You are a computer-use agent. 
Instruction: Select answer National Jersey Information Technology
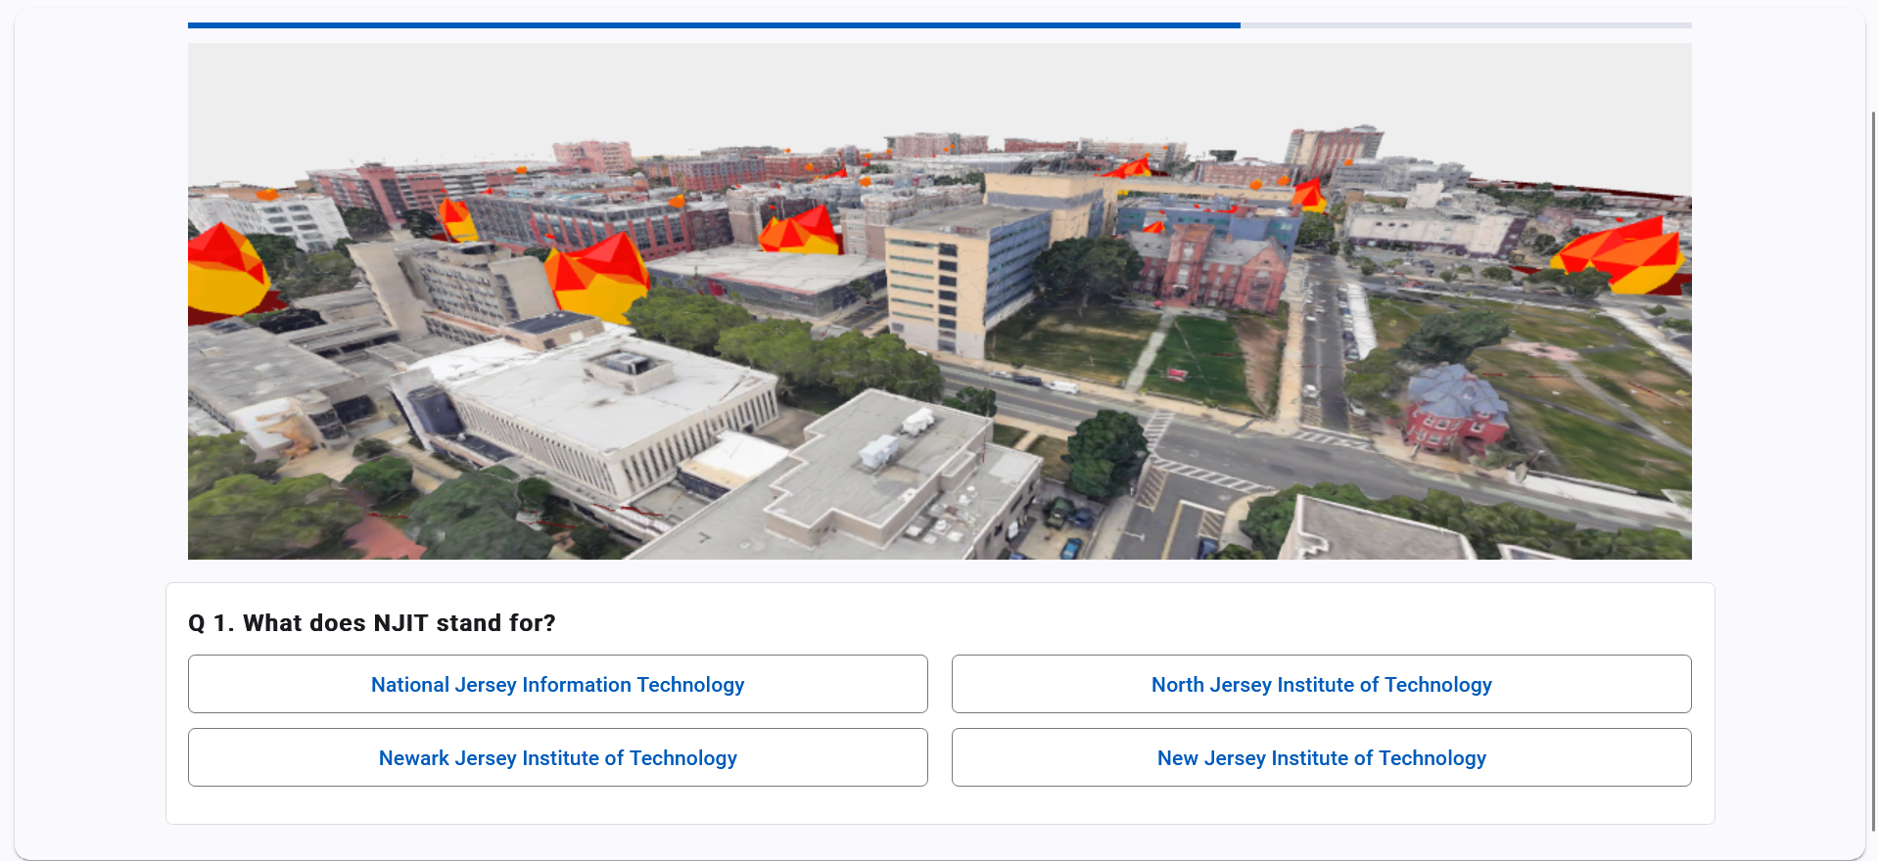[x=557, y=684]
